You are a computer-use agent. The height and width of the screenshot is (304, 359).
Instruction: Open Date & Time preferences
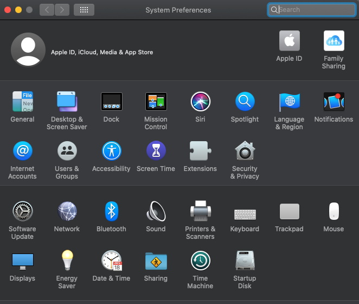coord(112,261)
